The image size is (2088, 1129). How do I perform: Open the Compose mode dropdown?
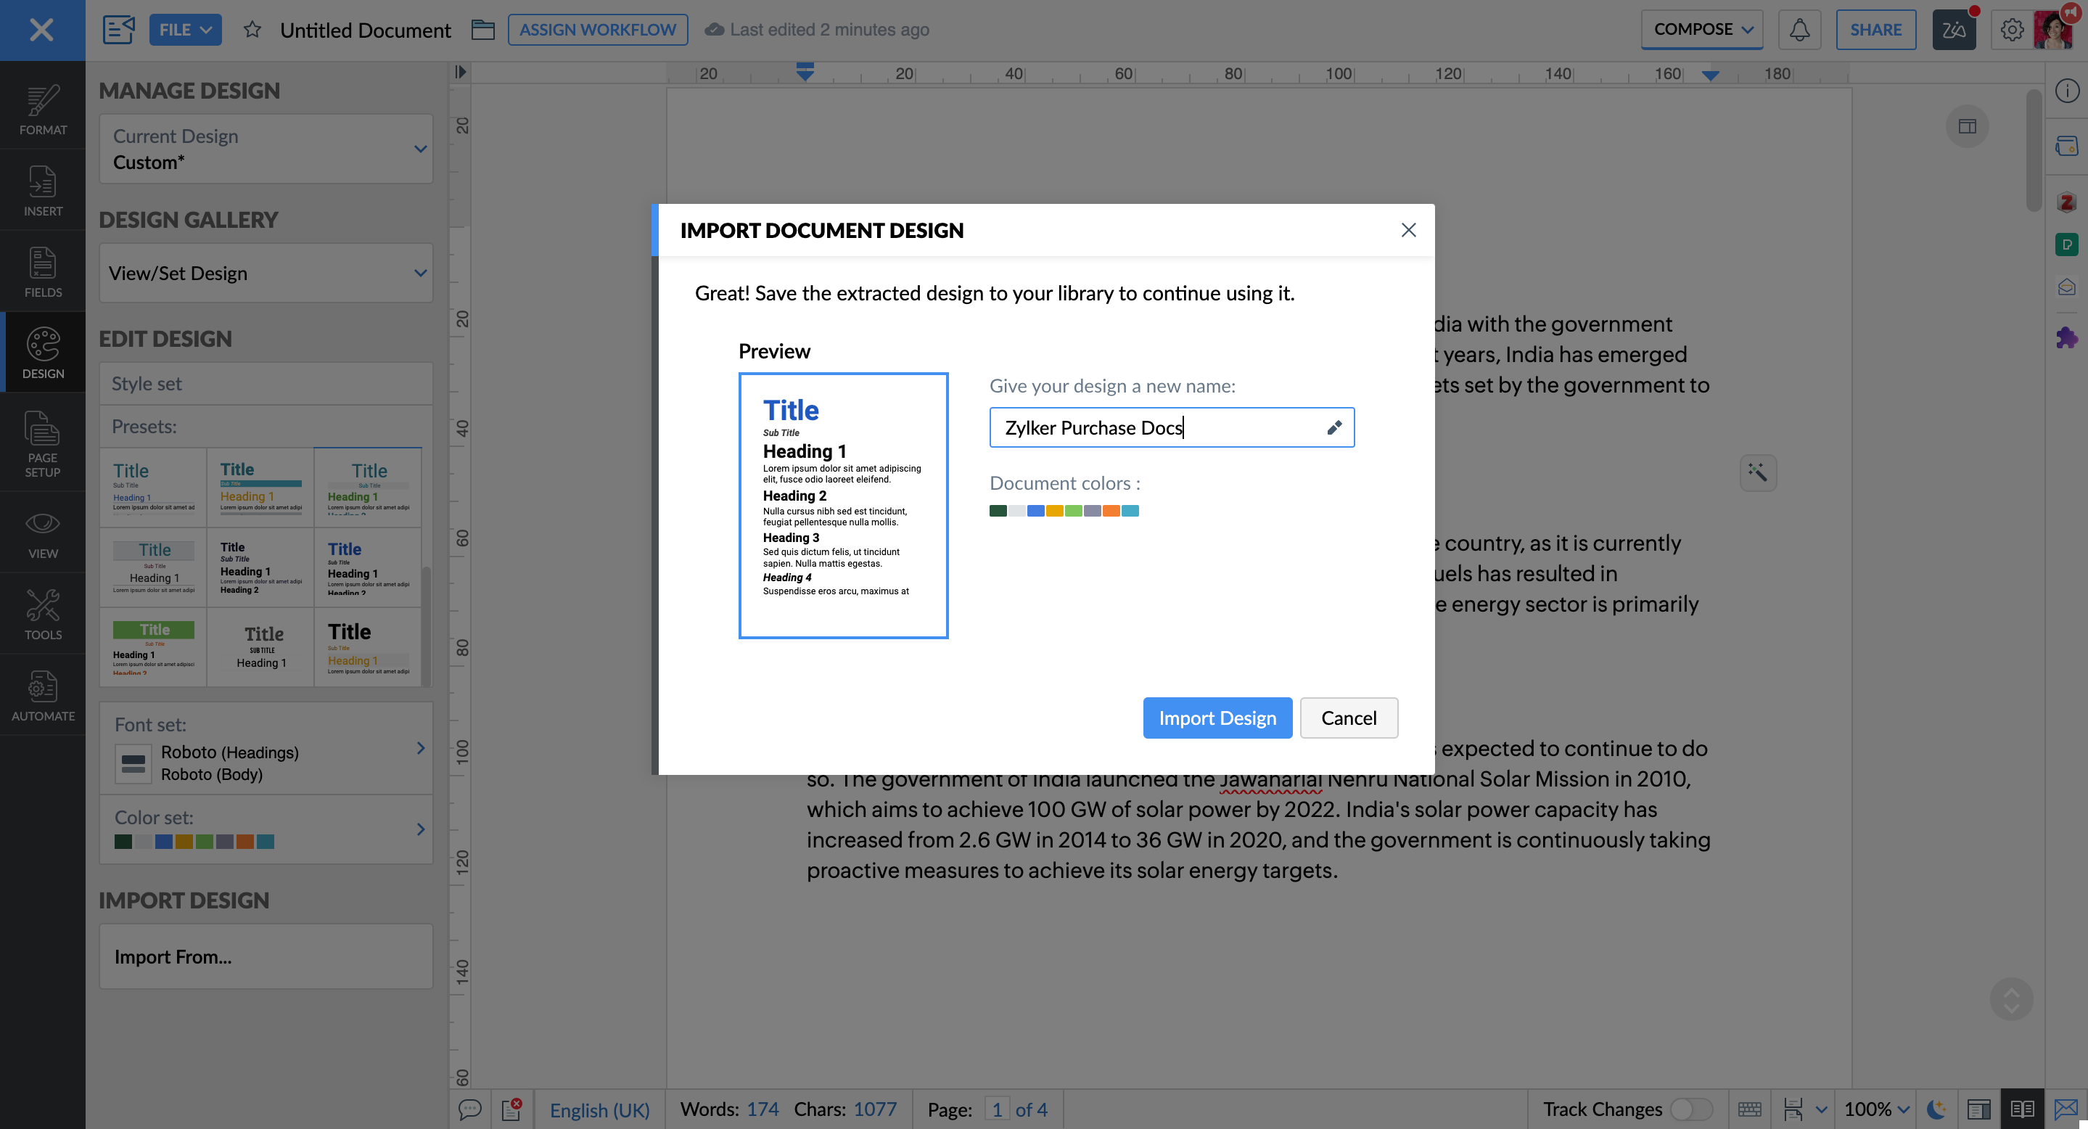[x=1701, y=30]
